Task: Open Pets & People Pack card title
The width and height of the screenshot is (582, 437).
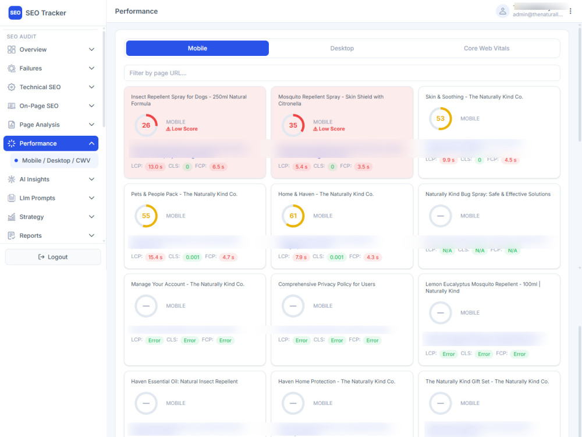Action: click(x=184, y=194)
